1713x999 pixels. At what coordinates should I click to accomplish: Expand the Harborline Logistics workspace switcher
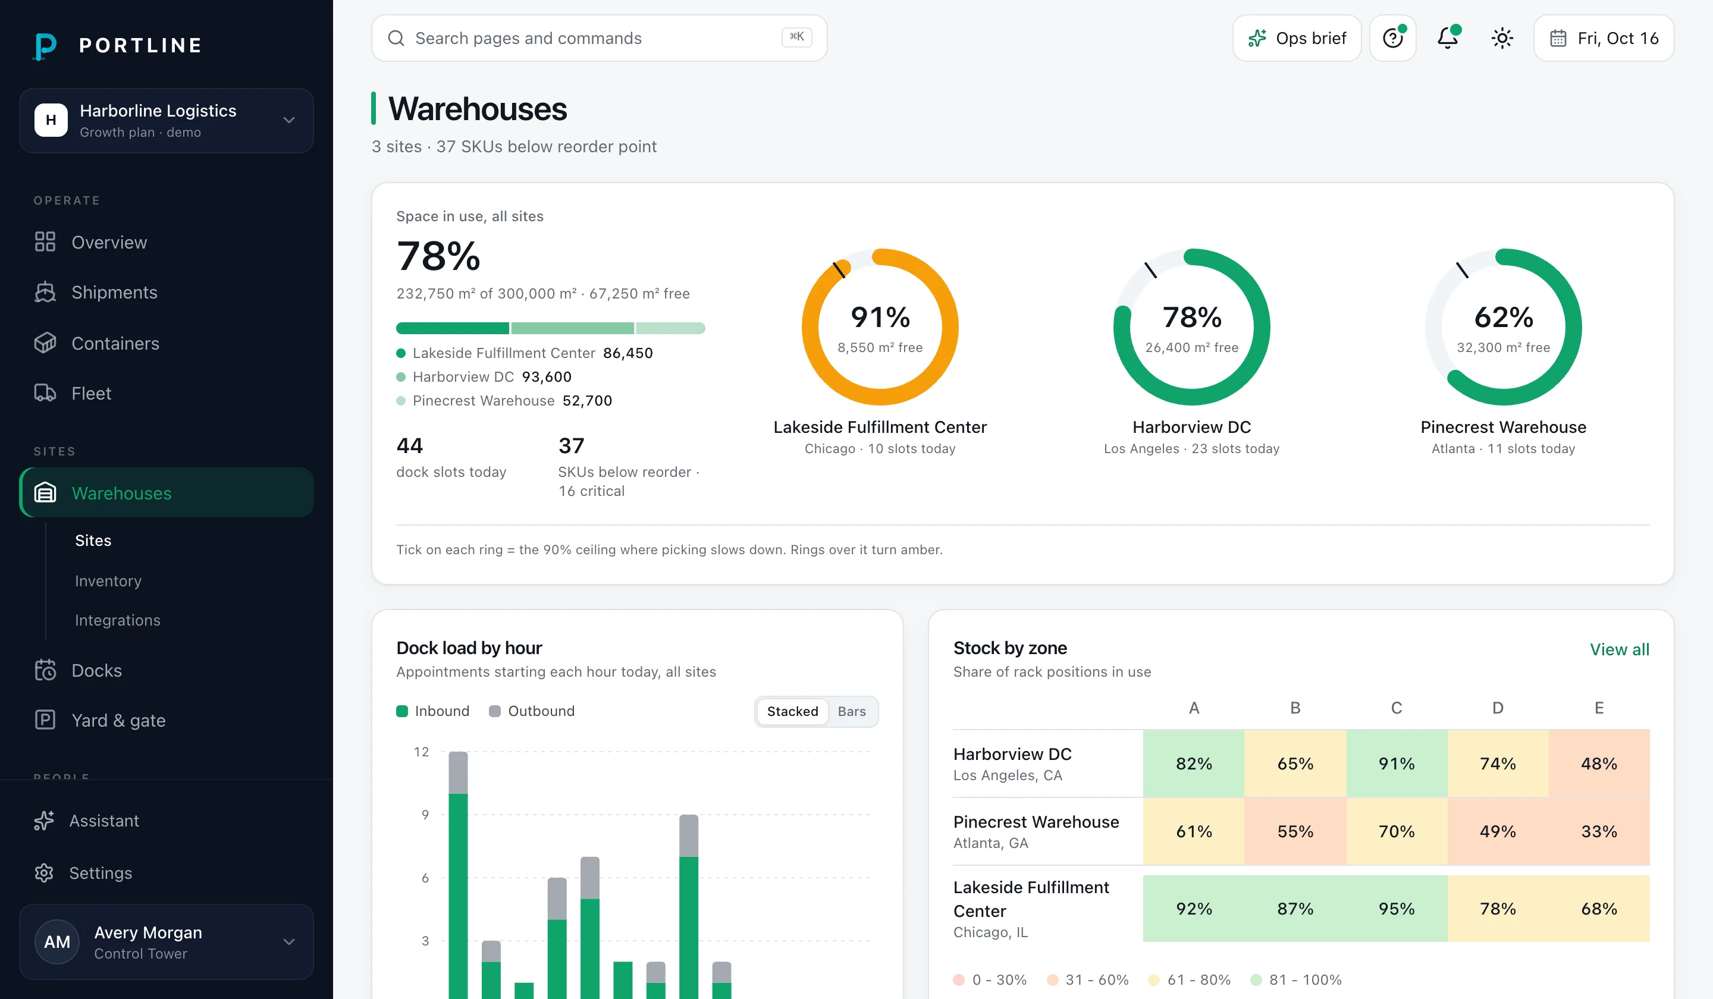[x=167, y=120]
